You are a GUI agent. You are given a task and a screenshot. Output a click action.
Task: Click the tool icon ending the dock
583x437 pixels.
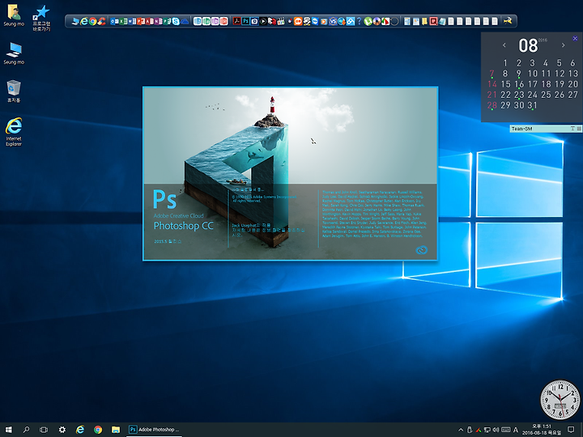508,21
